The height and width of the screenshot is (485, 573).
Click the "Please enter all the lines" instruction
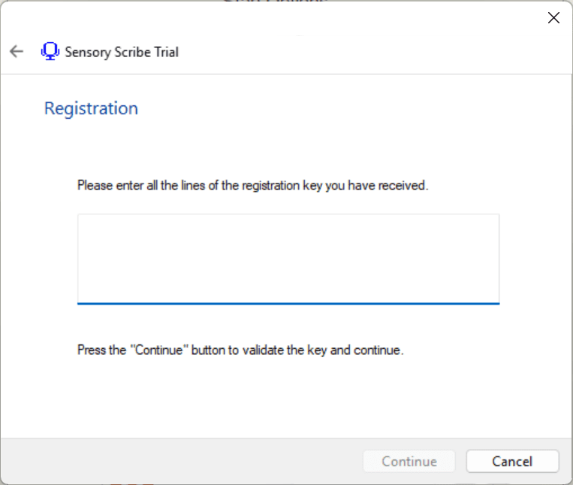252,185
